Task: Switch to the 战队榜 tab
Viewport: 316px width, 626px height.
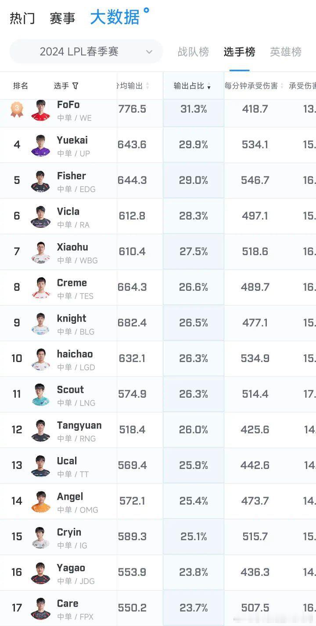Action: point(193,52)
